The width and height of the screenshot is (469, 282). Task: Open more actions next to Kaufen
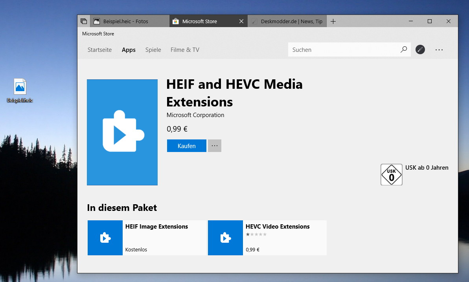click(215, 146)
